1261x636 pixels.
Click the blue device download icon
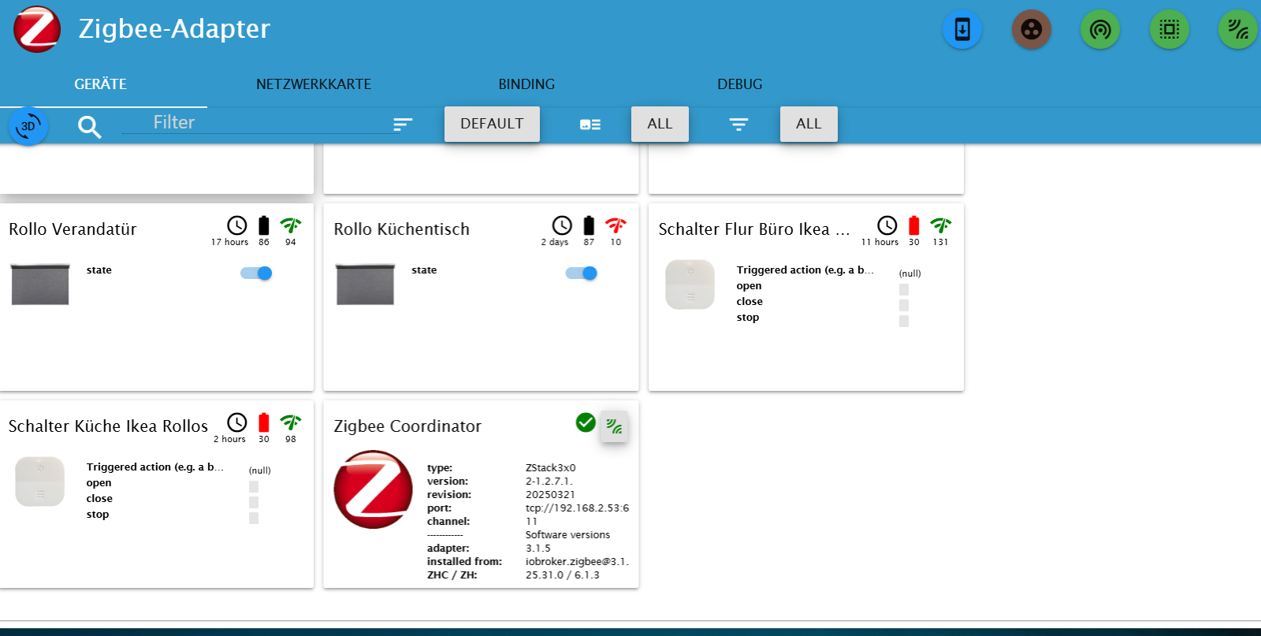(962, 29)
